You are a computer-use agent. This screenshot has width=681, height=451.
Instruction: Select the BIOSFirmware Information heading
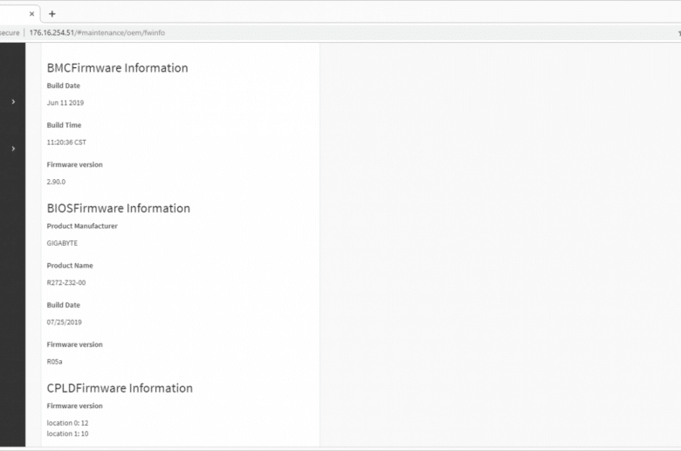pos(118,208)
